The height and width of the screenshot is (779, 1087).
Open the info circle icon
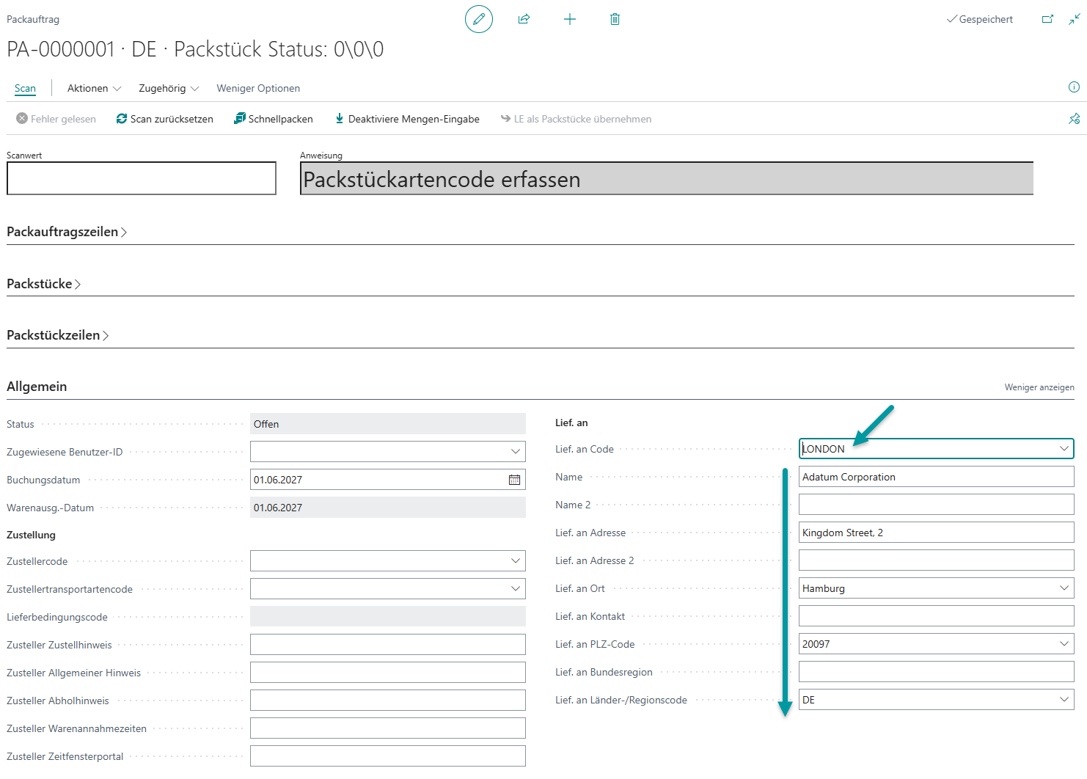pos(1074,87)
